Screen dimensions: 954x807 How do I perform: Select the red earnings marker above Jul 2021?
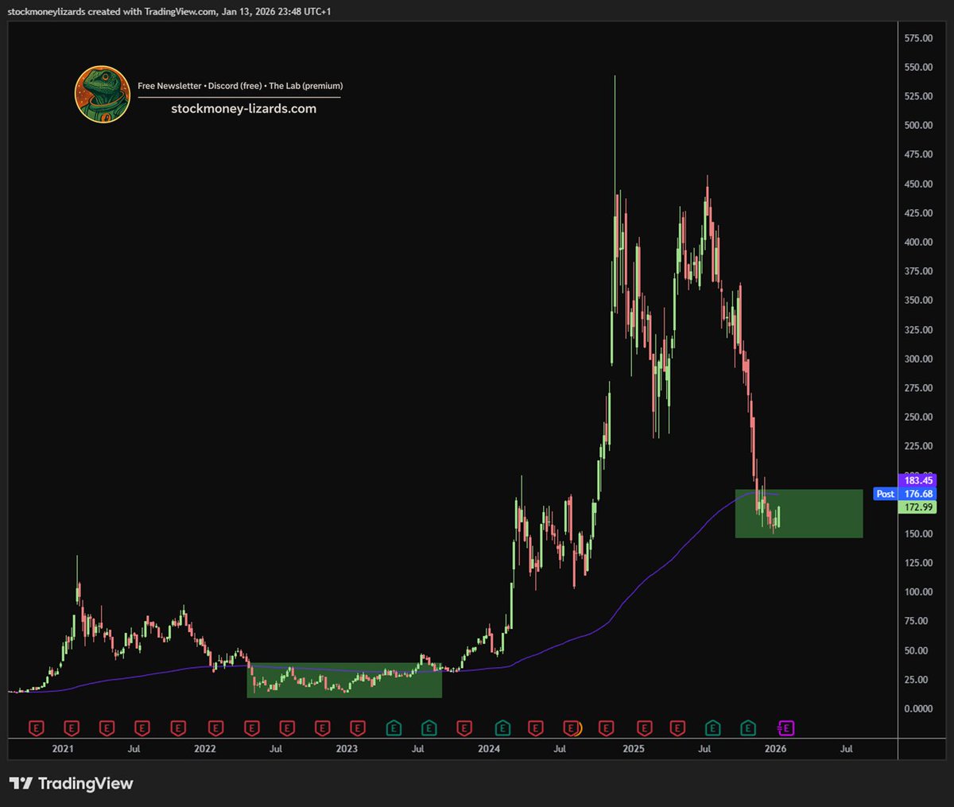pos(142,727)
